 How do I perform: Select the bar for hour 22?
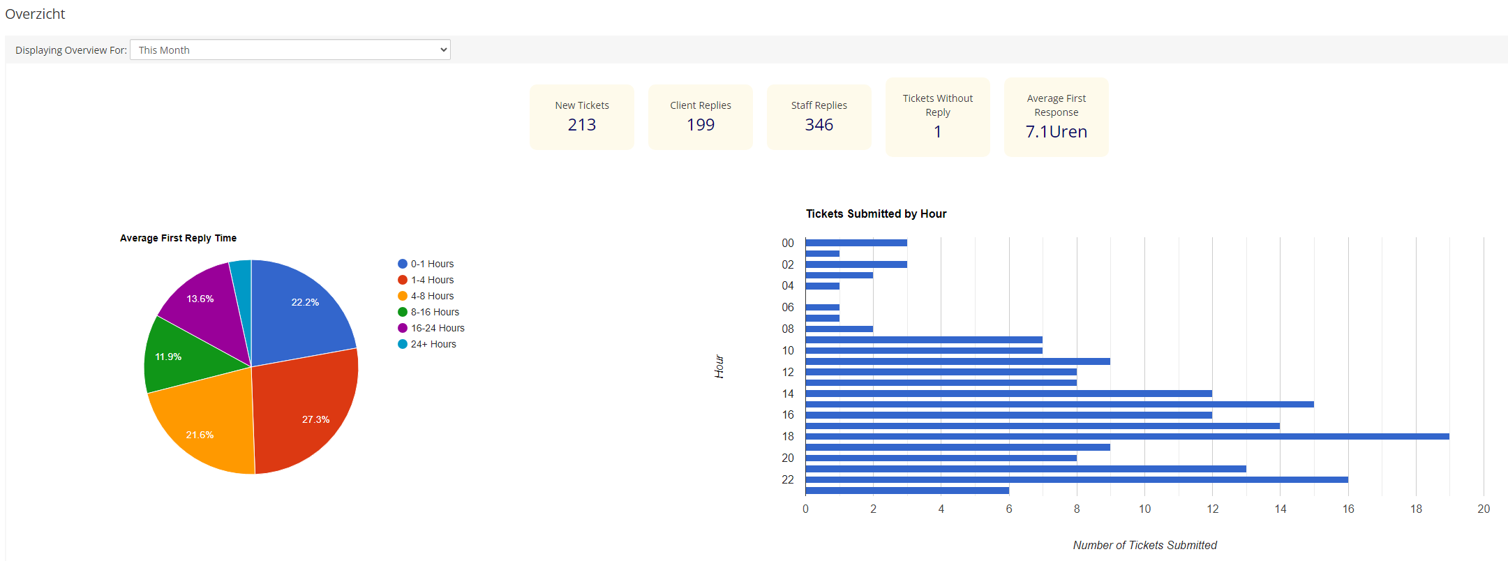[x=1076, y=479]
